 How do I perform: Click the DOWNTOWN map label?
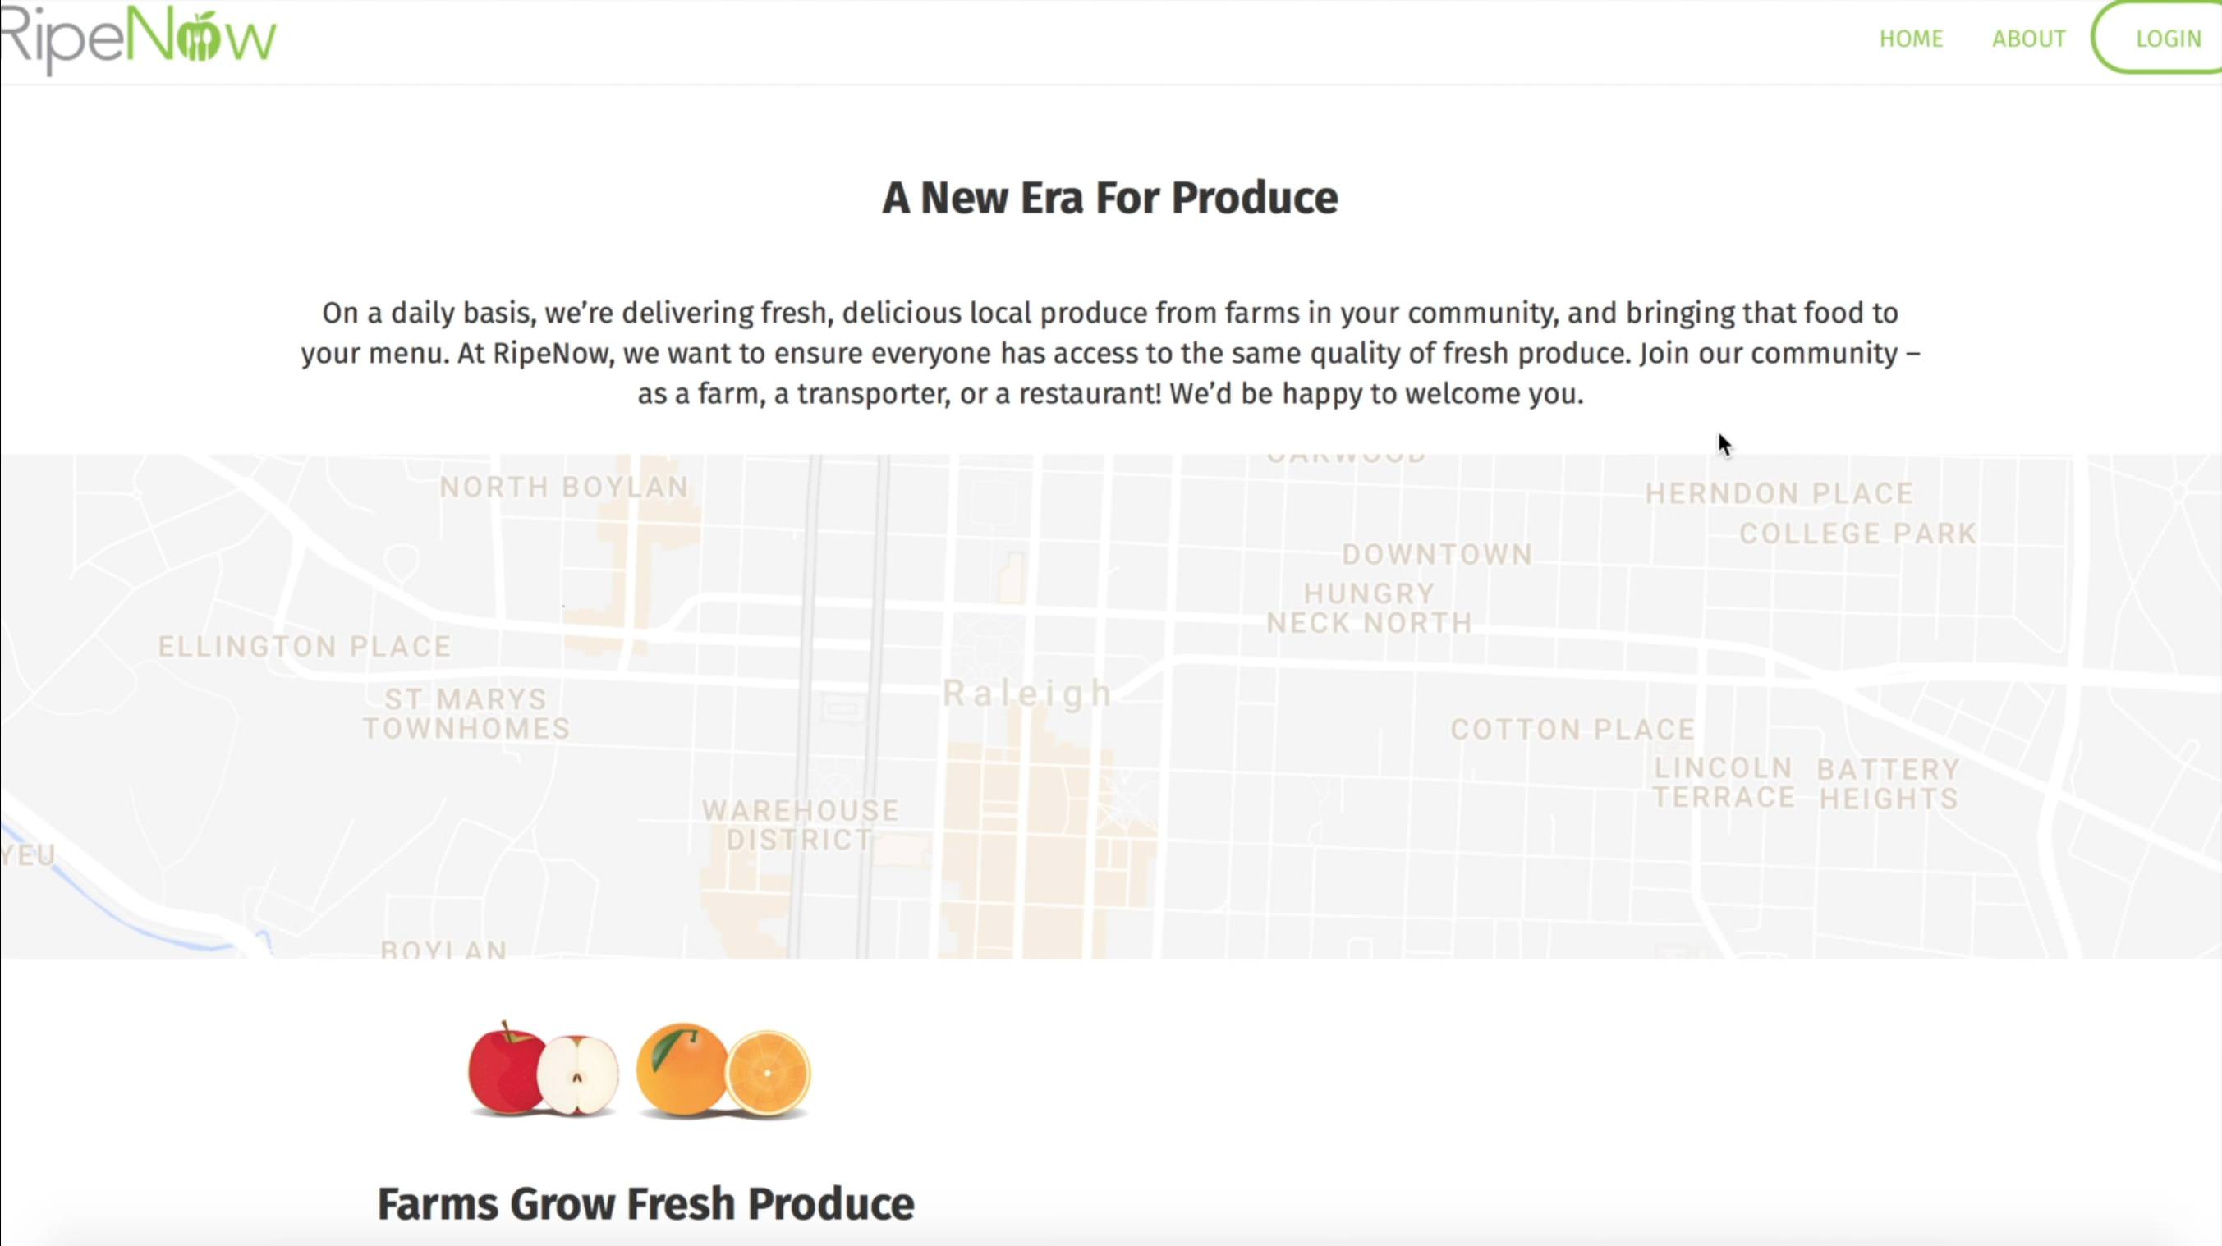(1437, 554)
